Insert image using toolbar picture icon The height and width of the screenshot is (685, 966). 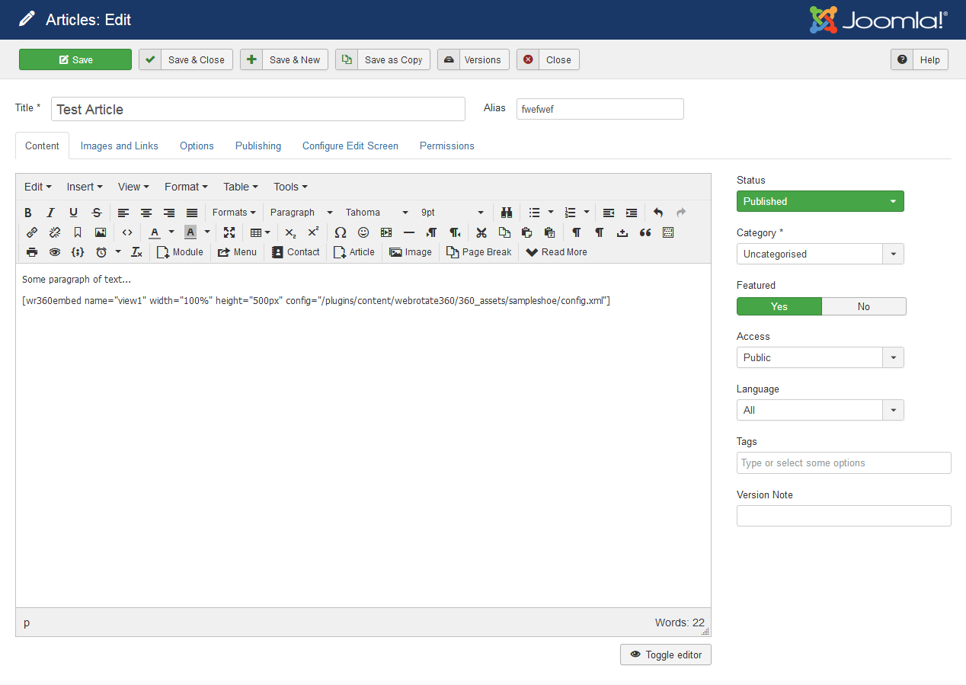(x=101, y=232)
